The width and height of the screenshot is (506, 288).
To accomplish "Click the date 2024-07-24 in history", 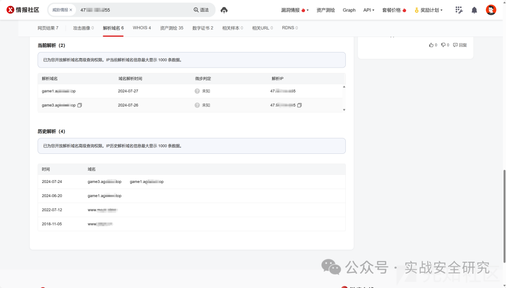I will (52, 182).
